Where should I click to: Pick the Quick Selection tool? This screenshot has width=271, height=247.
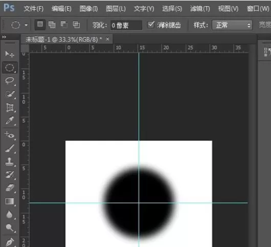[10, 94]
